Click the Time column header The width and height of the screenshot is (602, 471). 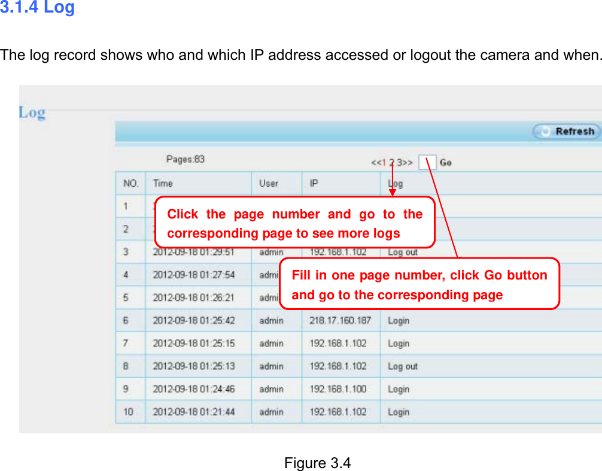click(163, 184)
